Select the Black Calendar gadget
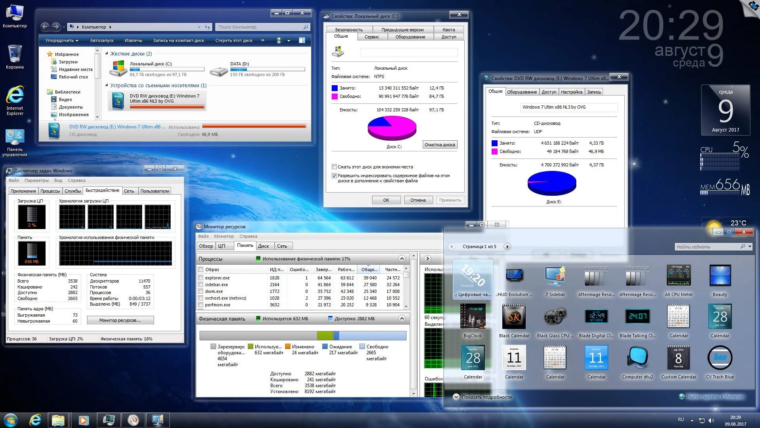 (x=514, y=320)
